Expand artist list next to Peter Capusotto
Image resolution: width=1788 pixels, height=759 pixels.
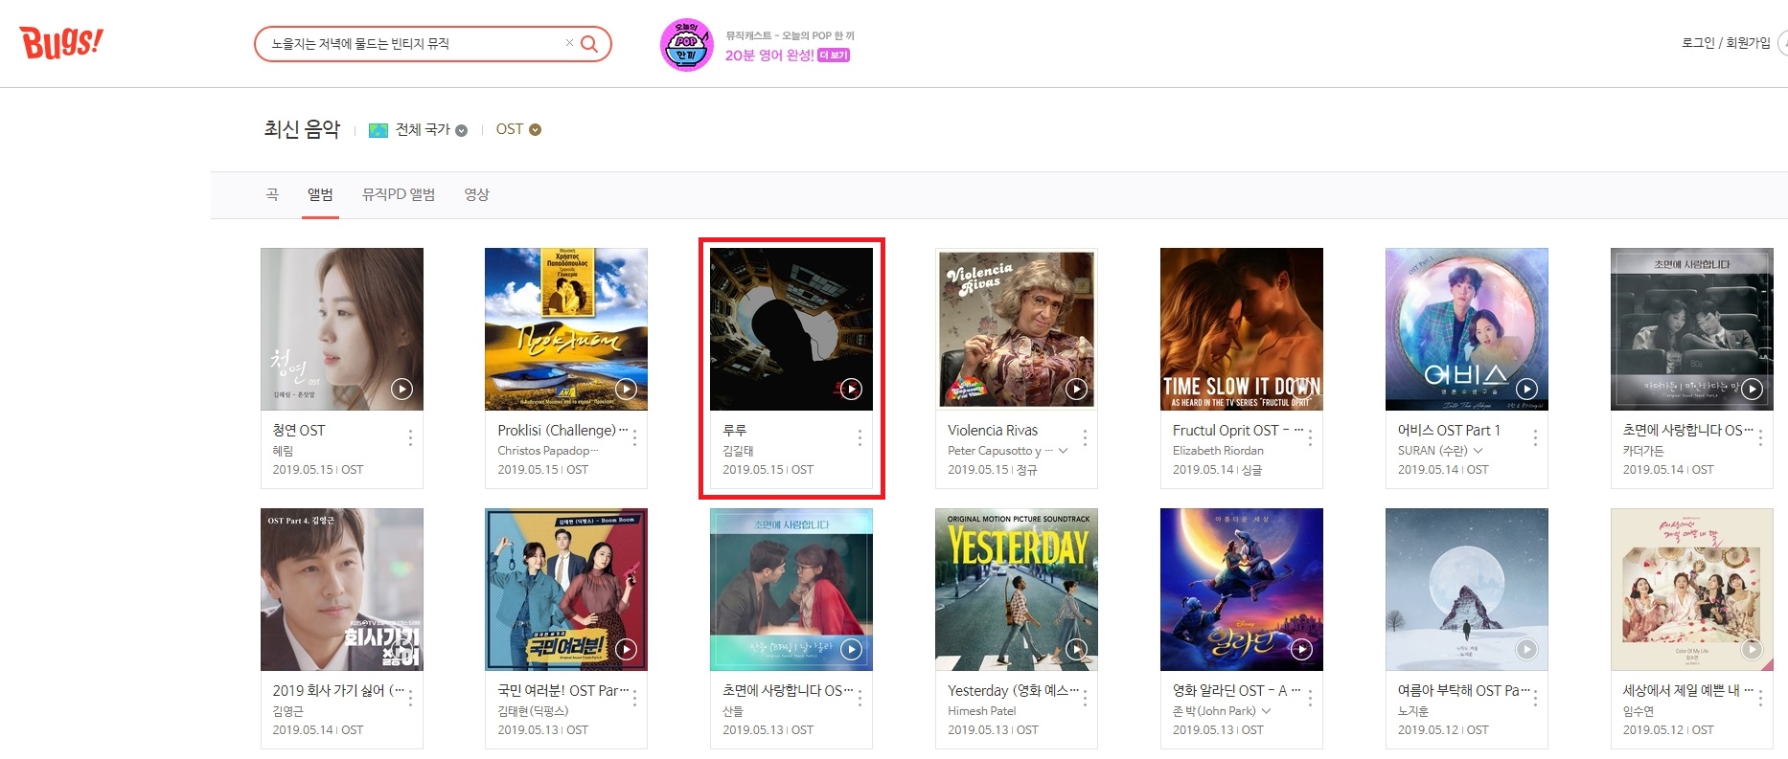tap(1063, 451)
